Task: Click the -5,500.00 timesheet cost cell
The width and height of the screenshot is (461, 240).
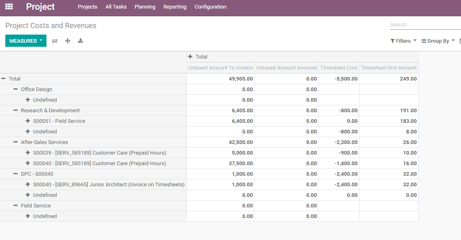Action: [x=339, y=79]
